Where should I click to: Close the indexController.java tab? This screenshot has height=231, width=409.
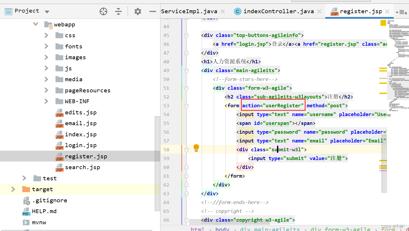click(x=319, y=12)
